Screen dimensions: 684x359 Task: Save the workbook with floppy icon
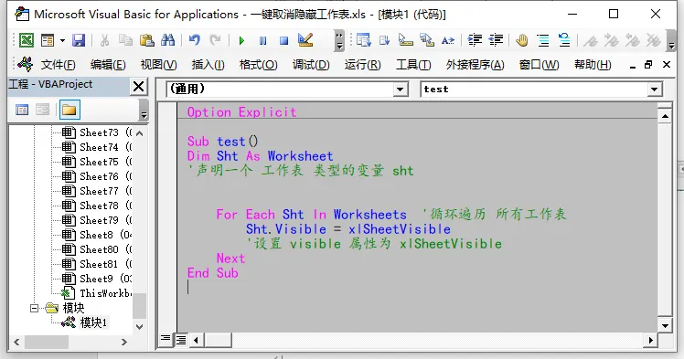tap(79, 40)
